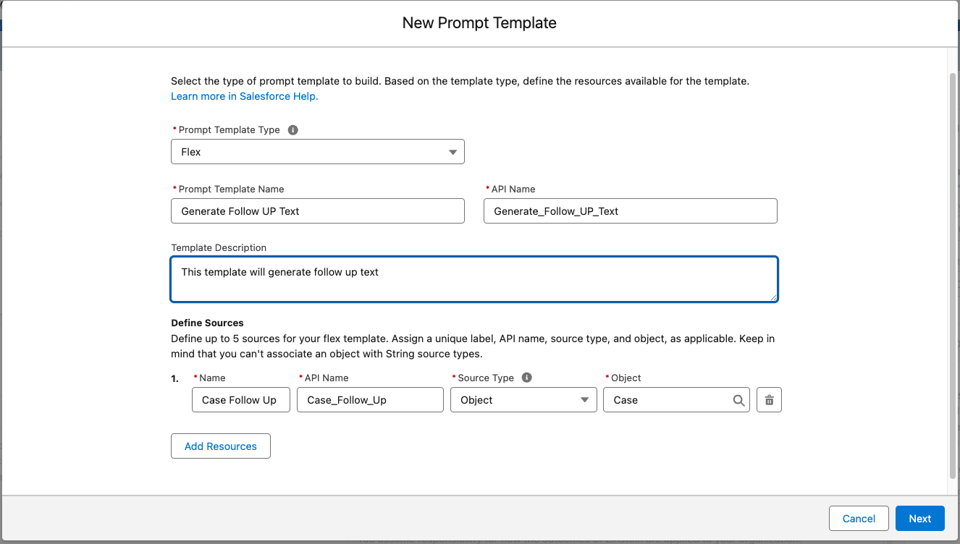Click Next to proceed

point(919,518)
